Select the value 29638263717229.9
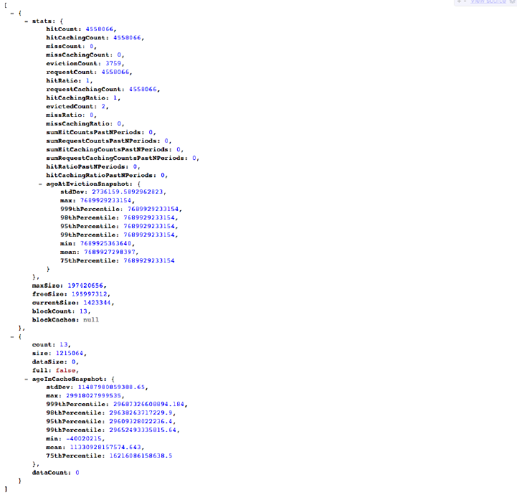517x500 pixels. 141,412
